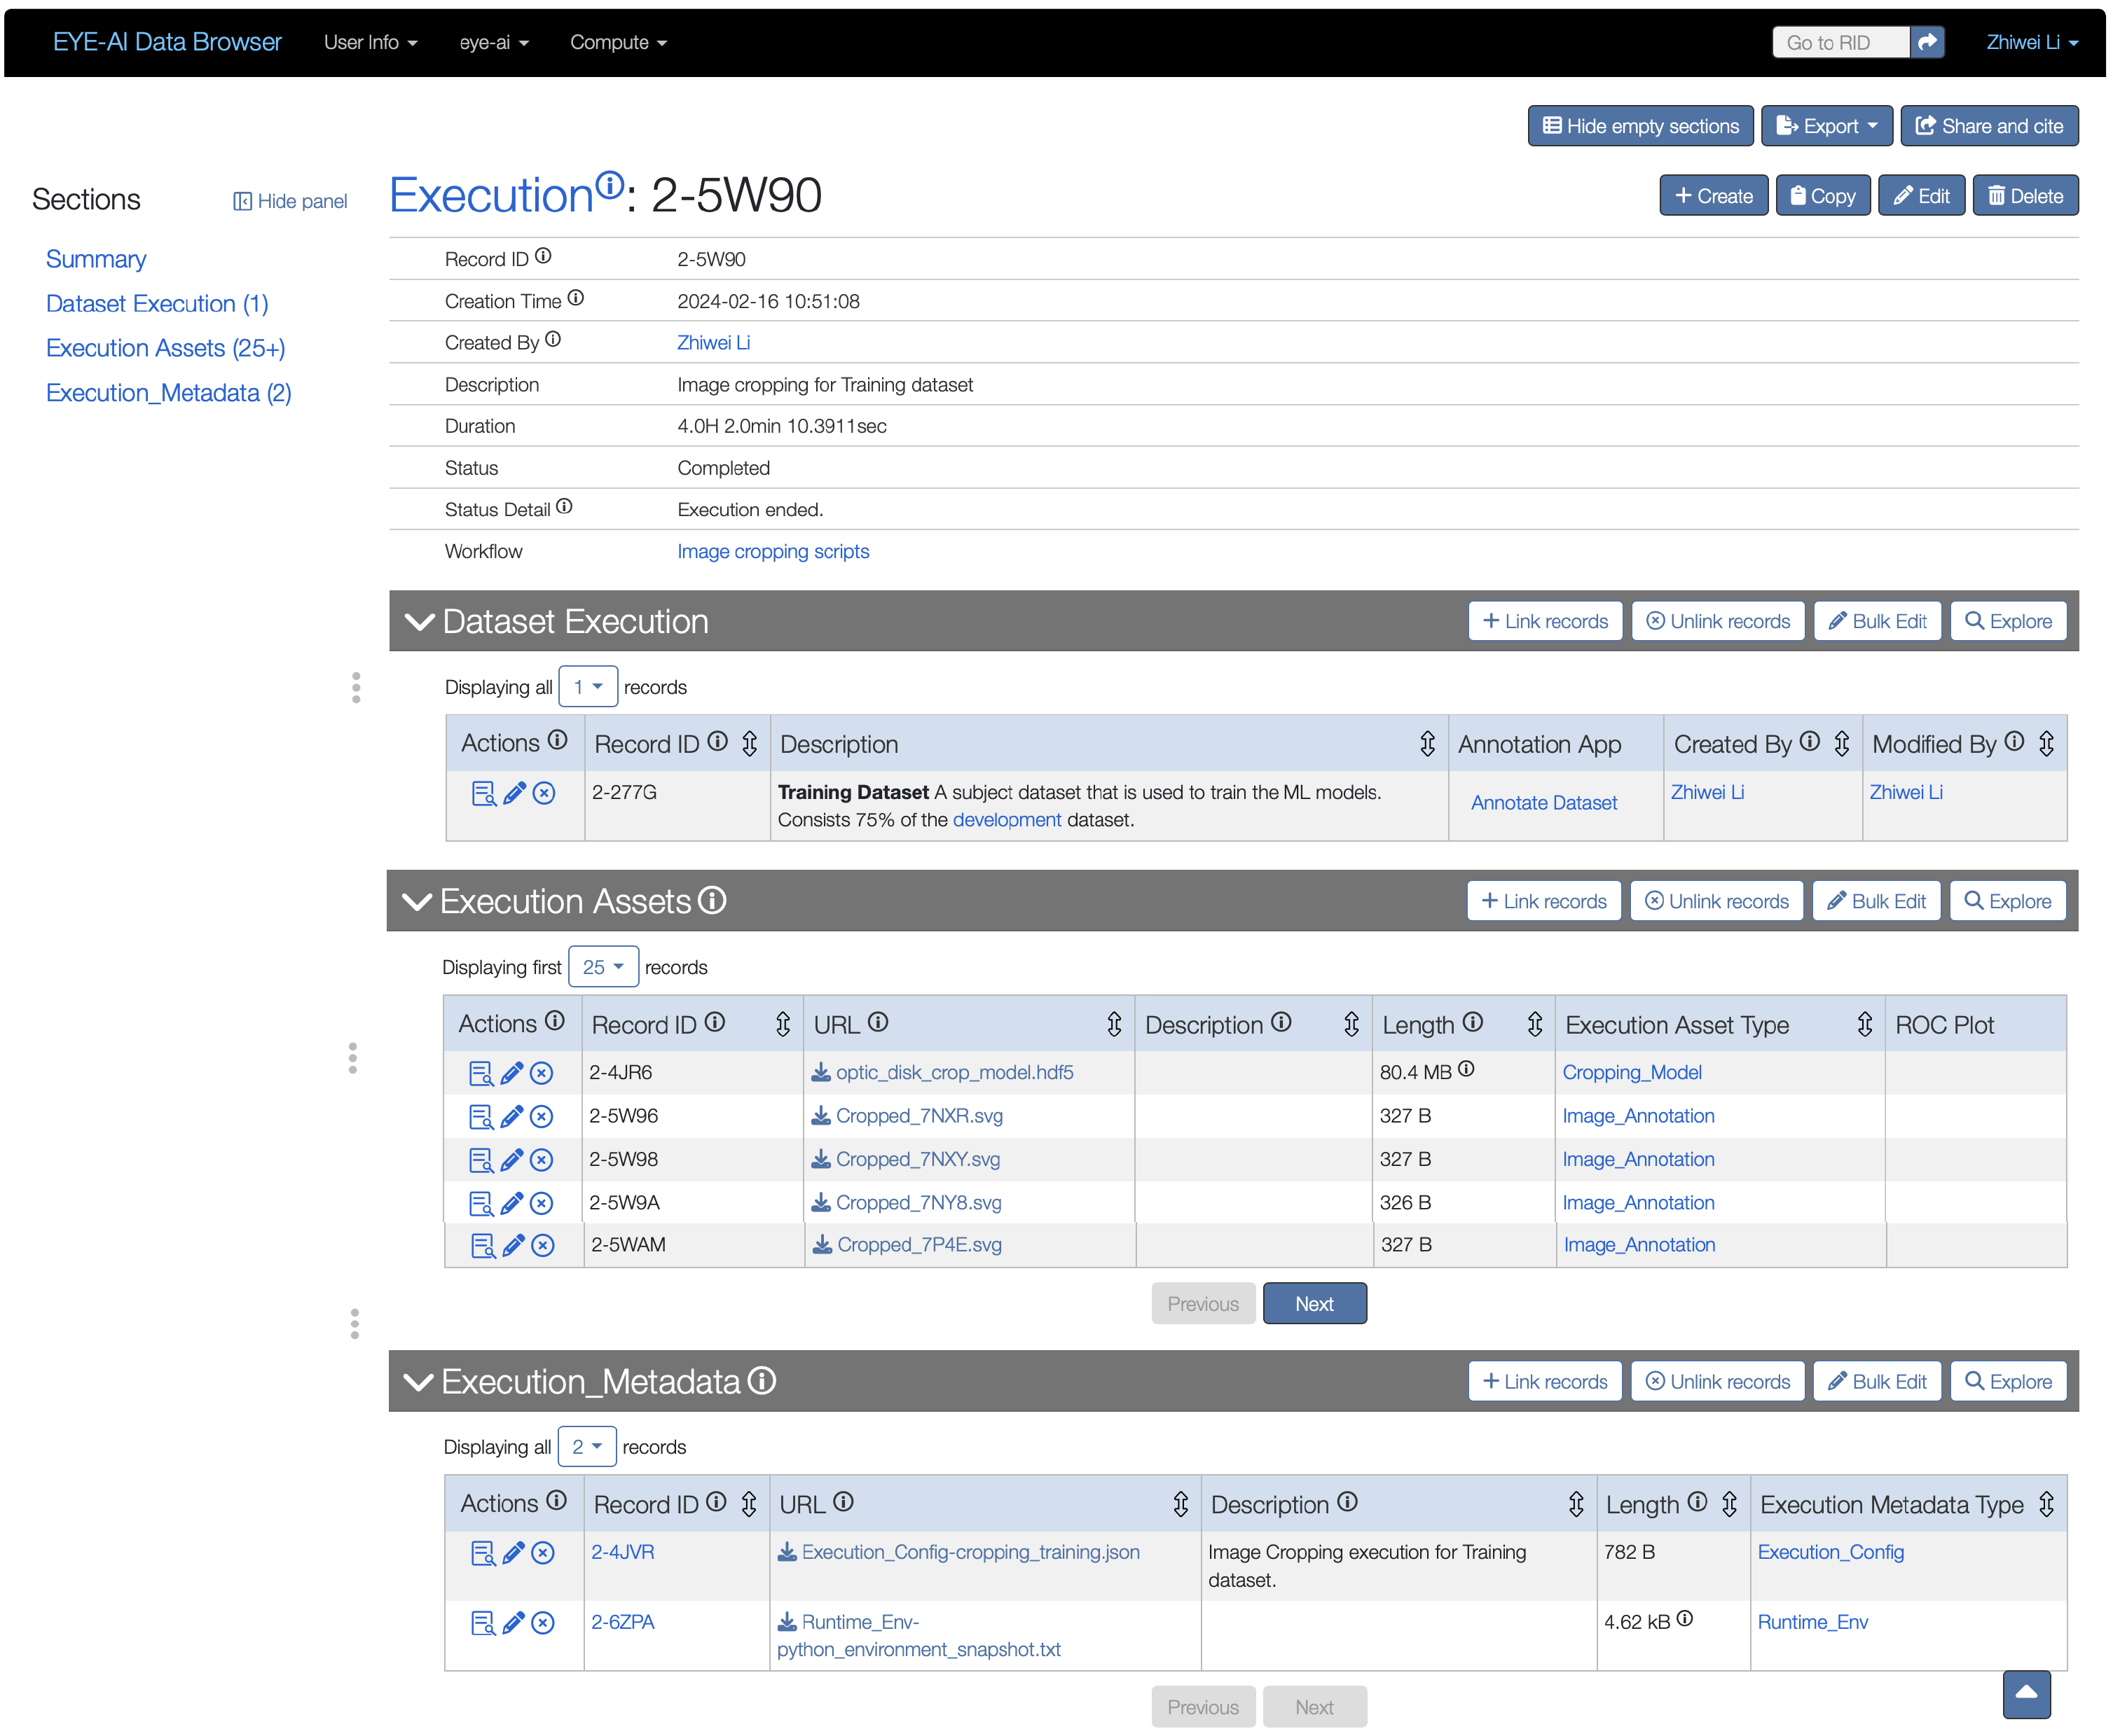Toggle Hide empty sections button
The height and width of the screenshot is (1736, 2113).
[x=1640, y=126]
